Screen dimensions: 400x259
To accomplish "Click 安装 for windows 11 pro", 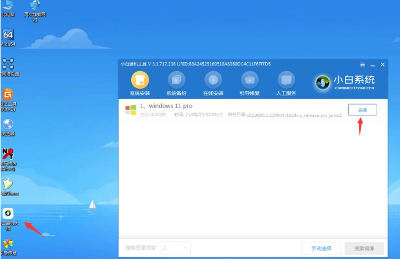I will tap(362, 110).
